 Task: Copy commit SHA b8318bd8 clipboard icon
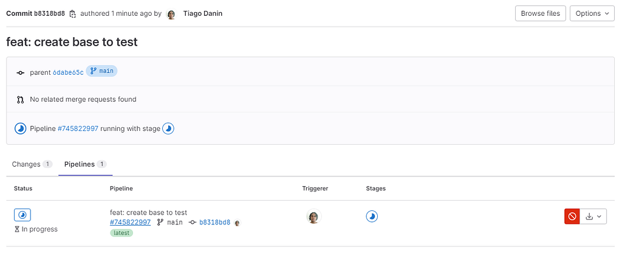pyautogui.click(x=73, y=14)
